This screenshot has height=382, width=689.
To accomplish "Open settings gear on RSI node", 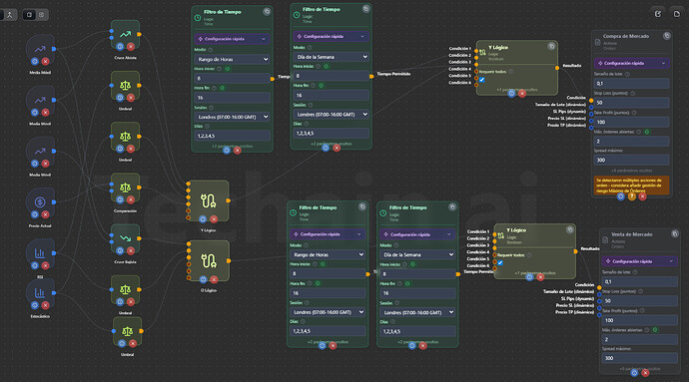I will click(35, 265).
